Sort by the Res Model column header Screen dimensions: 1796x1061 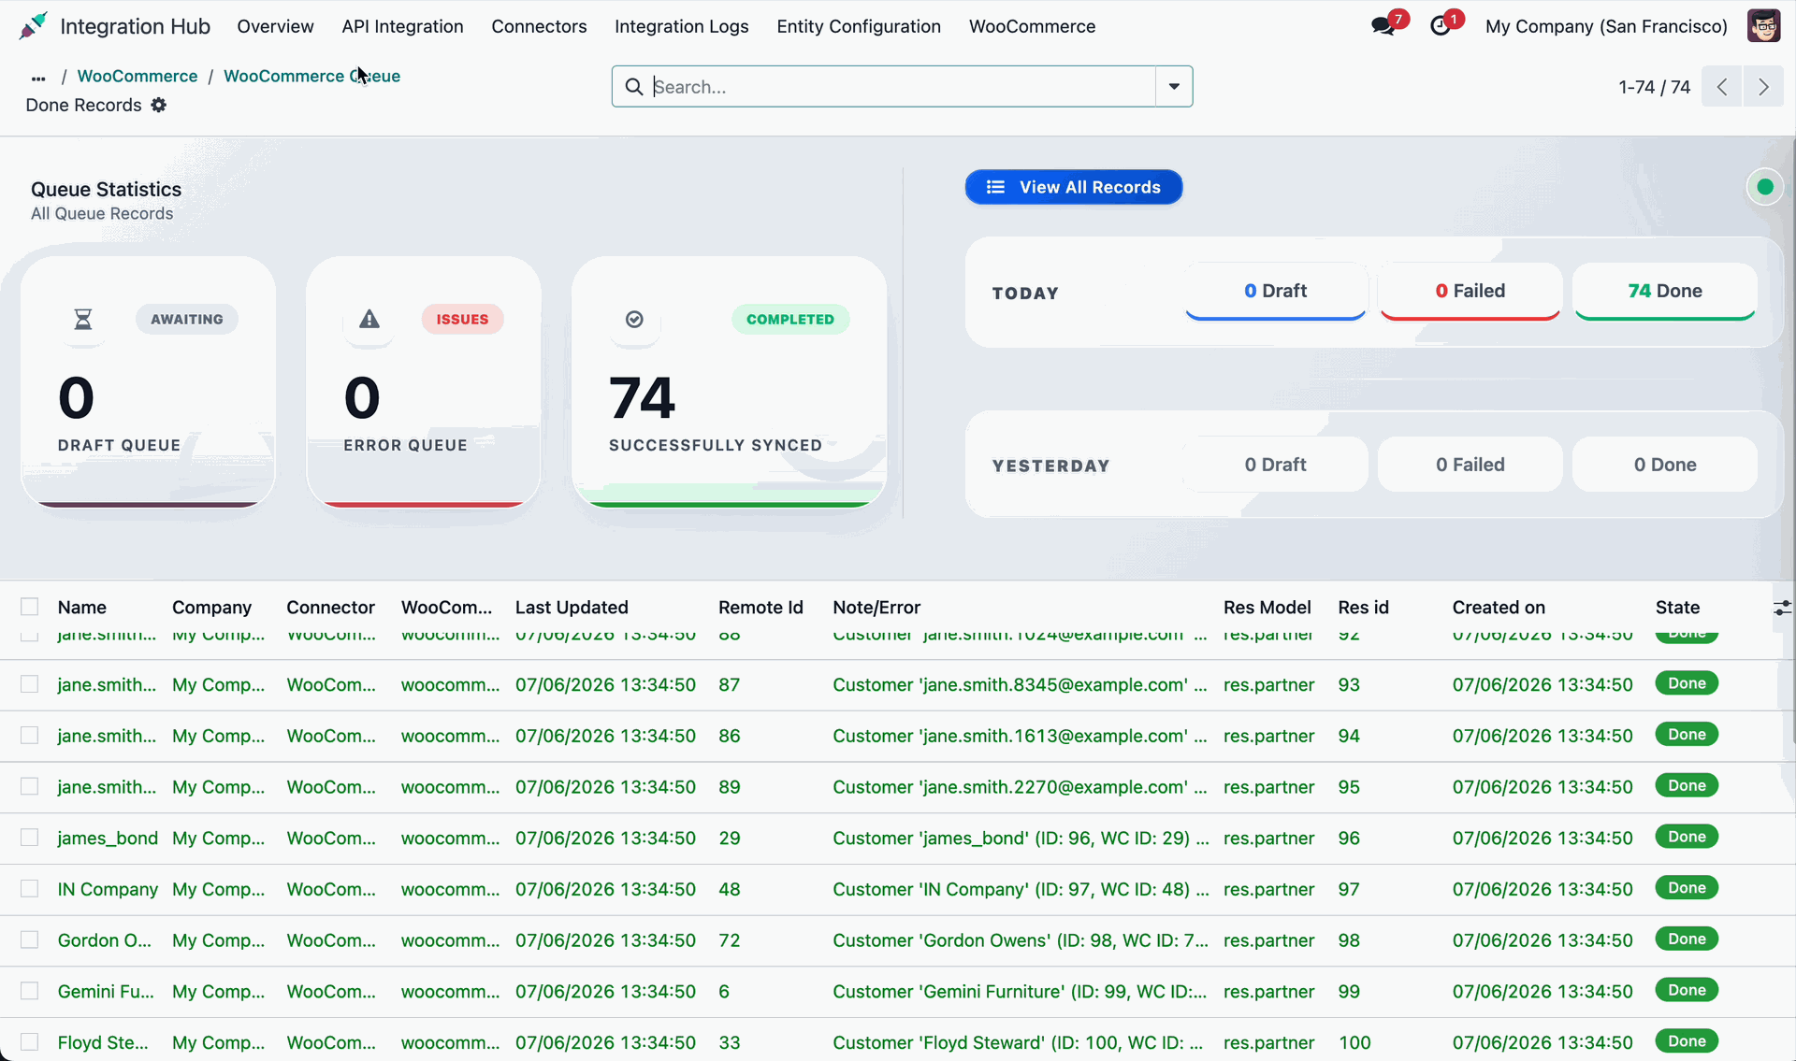tap(1267, 607)
